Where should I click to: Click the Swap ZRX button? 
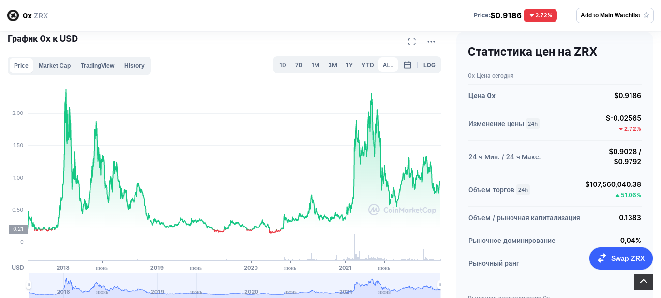621,258
